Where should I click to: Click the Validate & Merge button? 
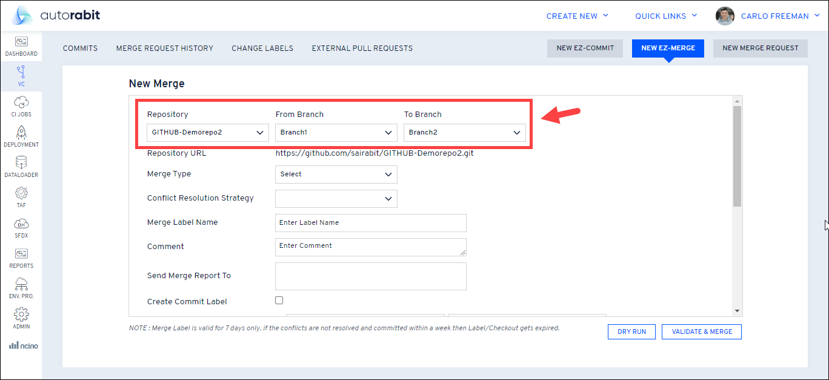702,332
